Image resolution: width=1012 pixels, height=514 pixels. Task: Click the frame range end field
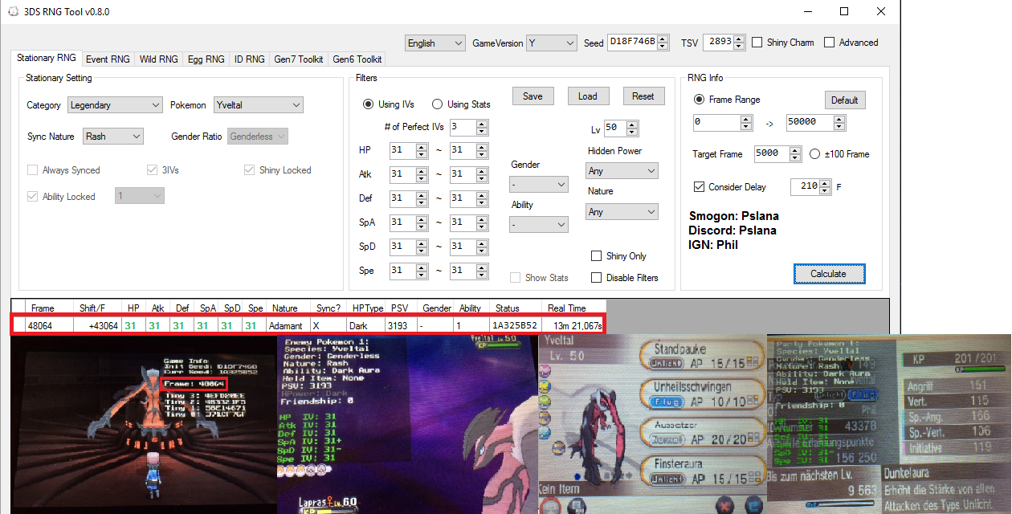[816, 123]
